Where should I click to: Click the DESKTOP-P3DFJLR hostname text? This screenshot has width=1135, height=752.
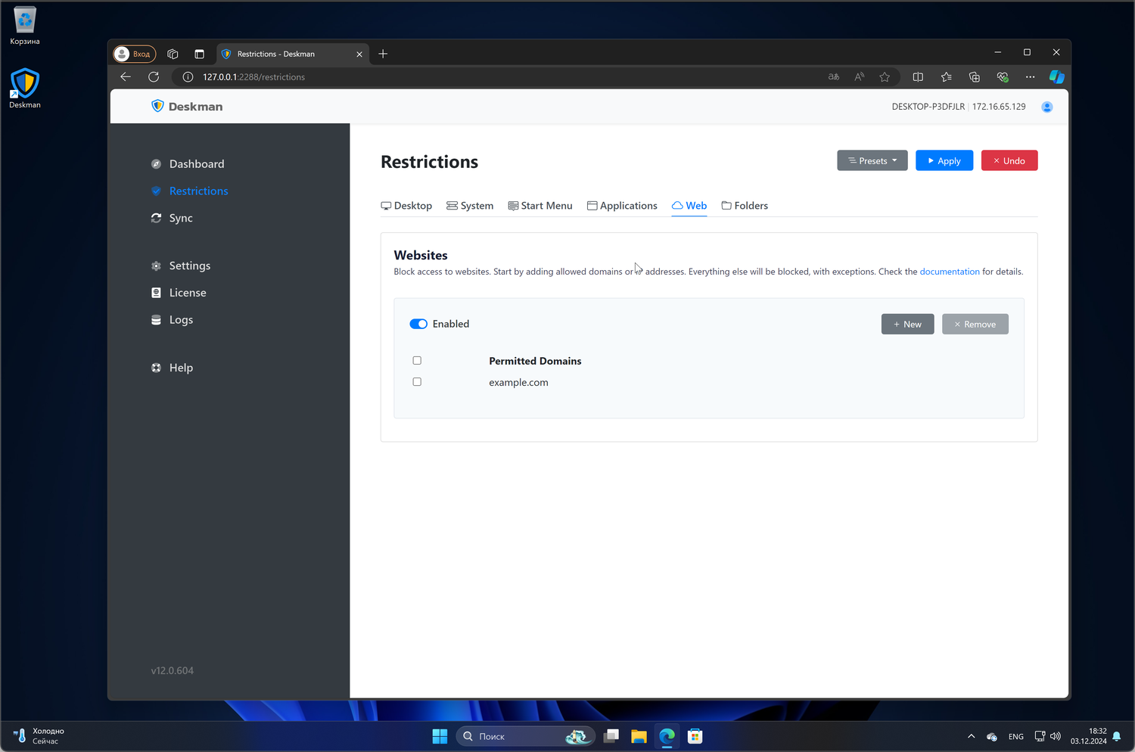(x=928, y=107)
